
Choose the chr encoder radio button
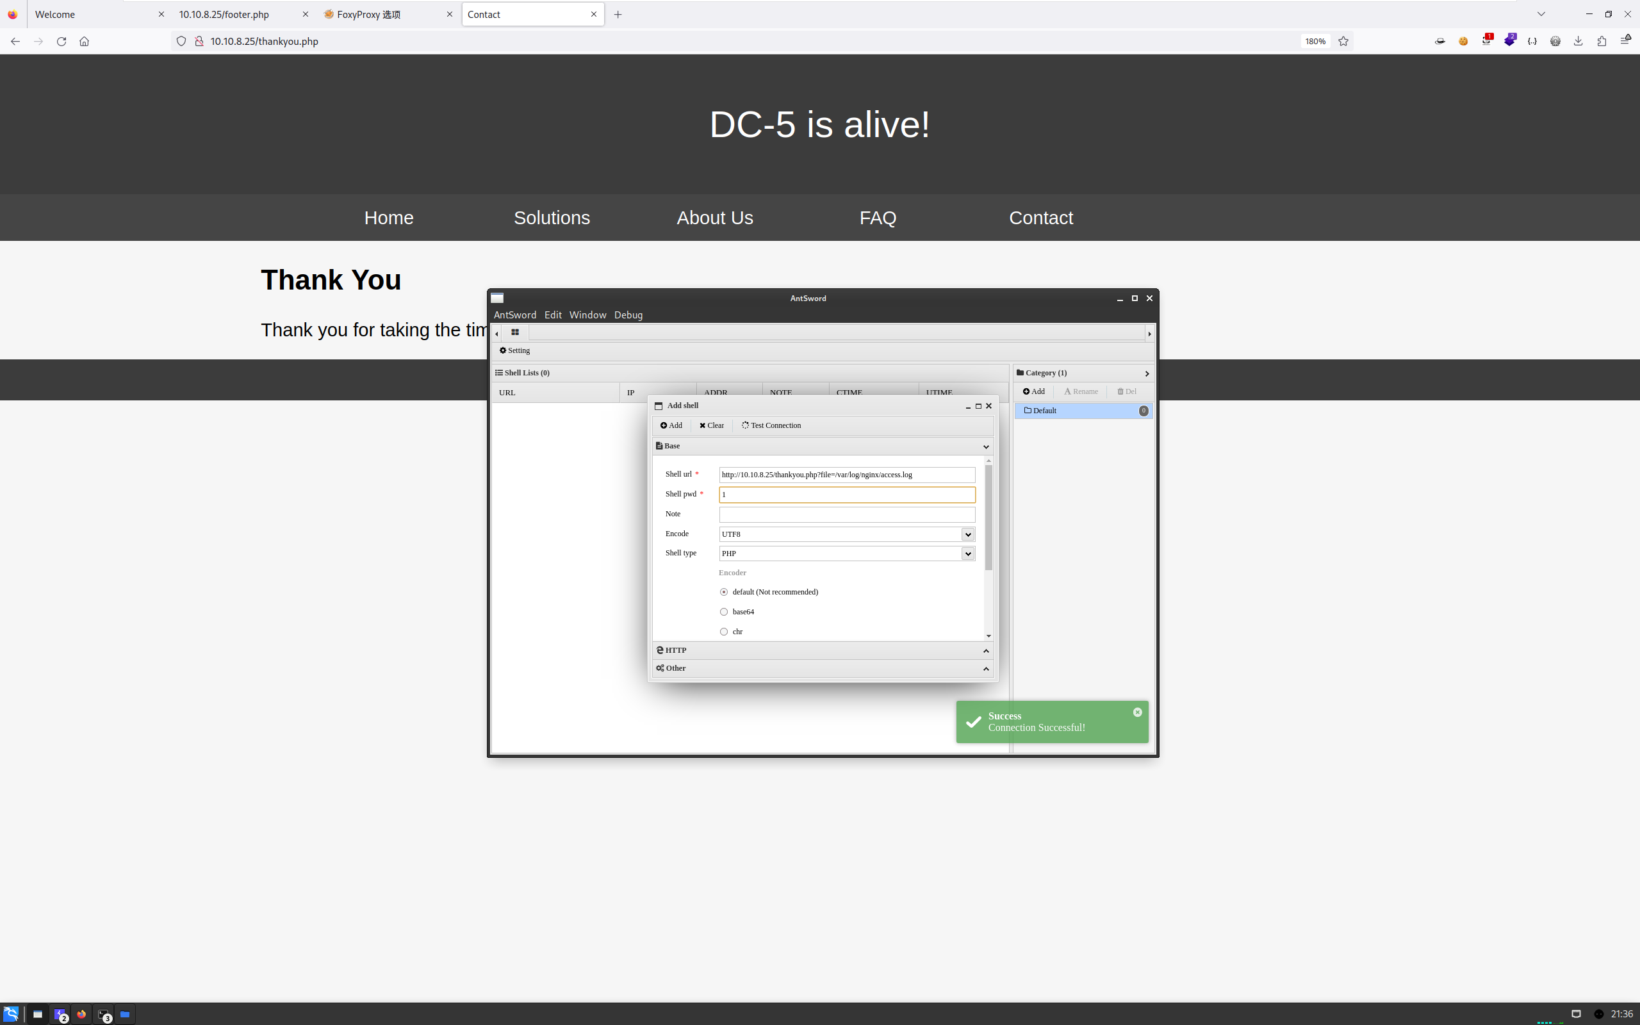point(724,632)
